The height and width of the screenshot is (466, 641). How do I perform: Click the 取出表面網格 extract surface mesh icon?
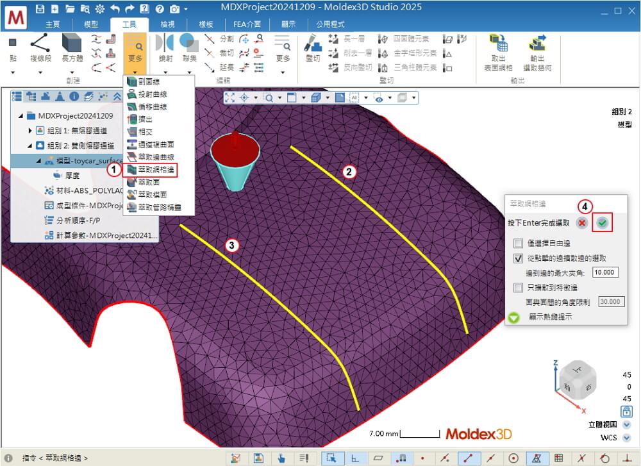(498, 42)
